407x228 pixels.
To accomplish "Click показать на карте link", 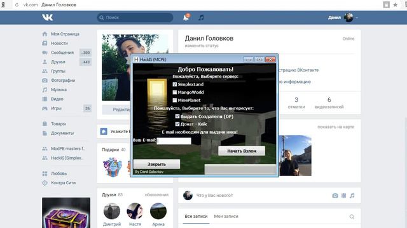I will click(x=336, y=127).
